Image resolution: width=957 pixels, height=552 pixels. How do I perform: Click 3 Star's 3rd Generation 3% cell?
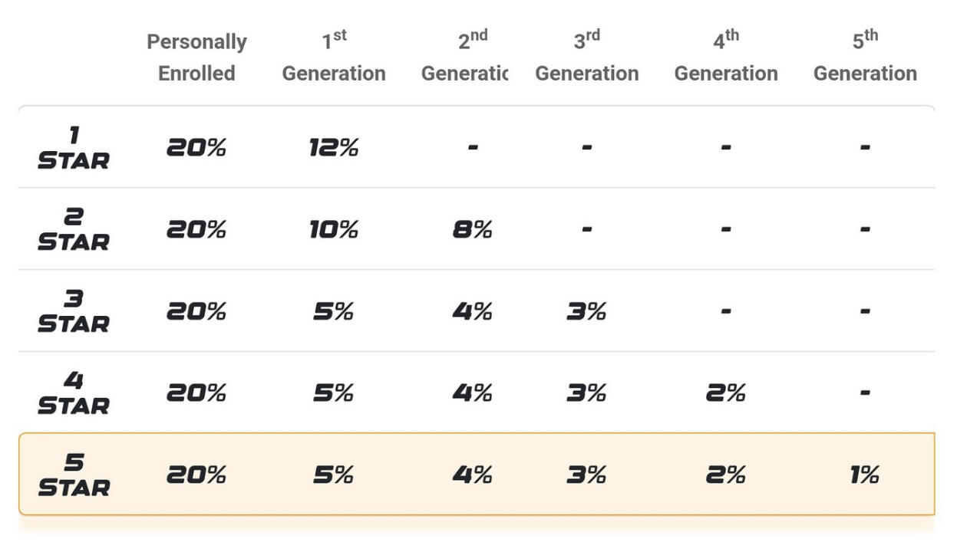(x=587, y=311)
